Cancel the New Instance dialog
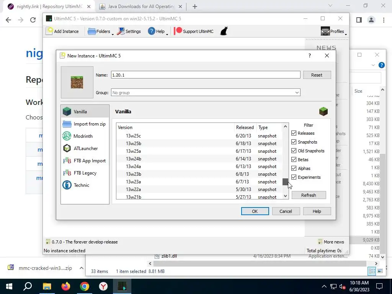Screen dimensions: 392x294 point(286,211)
